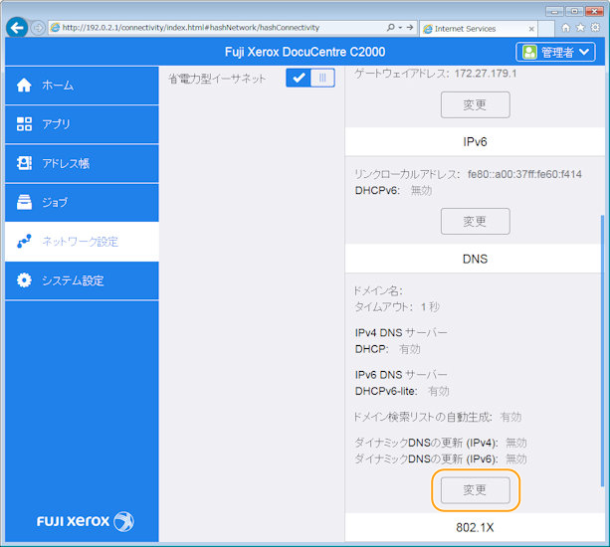
Task: Open the 管理者 user dropdown
Action: click(555, 52)
